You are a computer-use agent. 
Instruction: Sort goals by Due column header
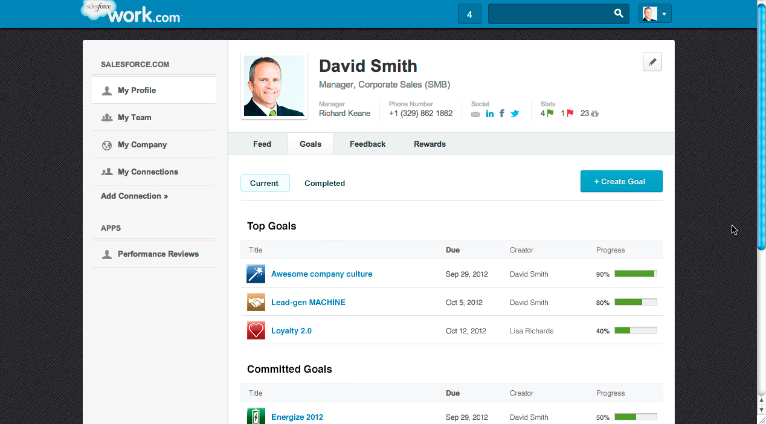tap(452, 250)
